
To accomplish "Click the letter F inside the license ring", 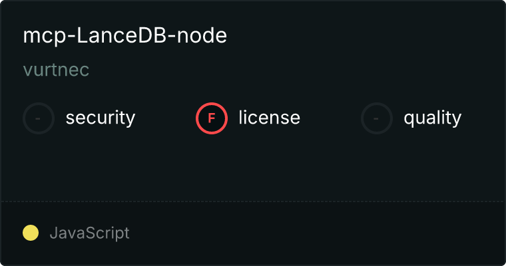I will tap(212, 118).
